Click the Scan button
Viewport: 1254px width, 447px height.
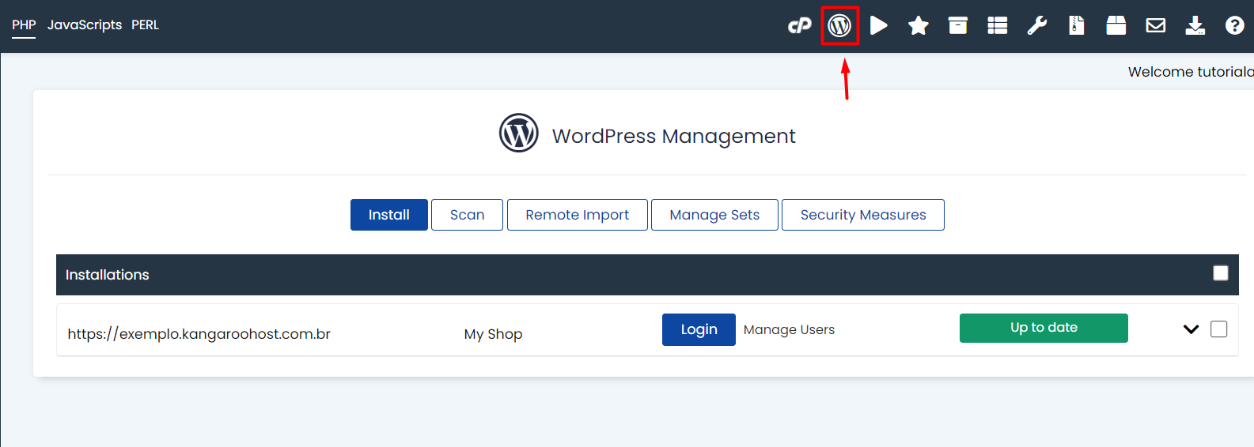click(x=467, y=215)
